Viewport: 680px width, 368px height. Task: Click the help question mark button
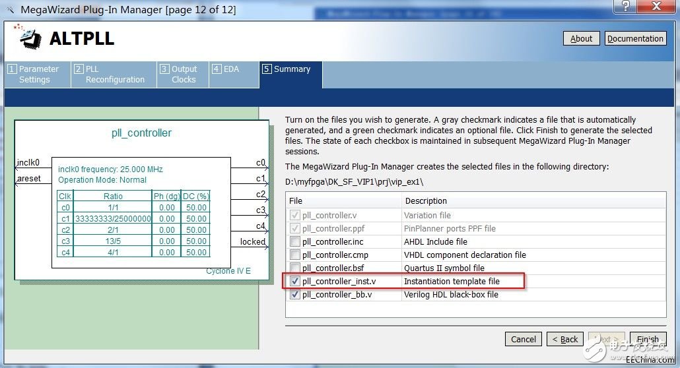[x=623, y=7]
